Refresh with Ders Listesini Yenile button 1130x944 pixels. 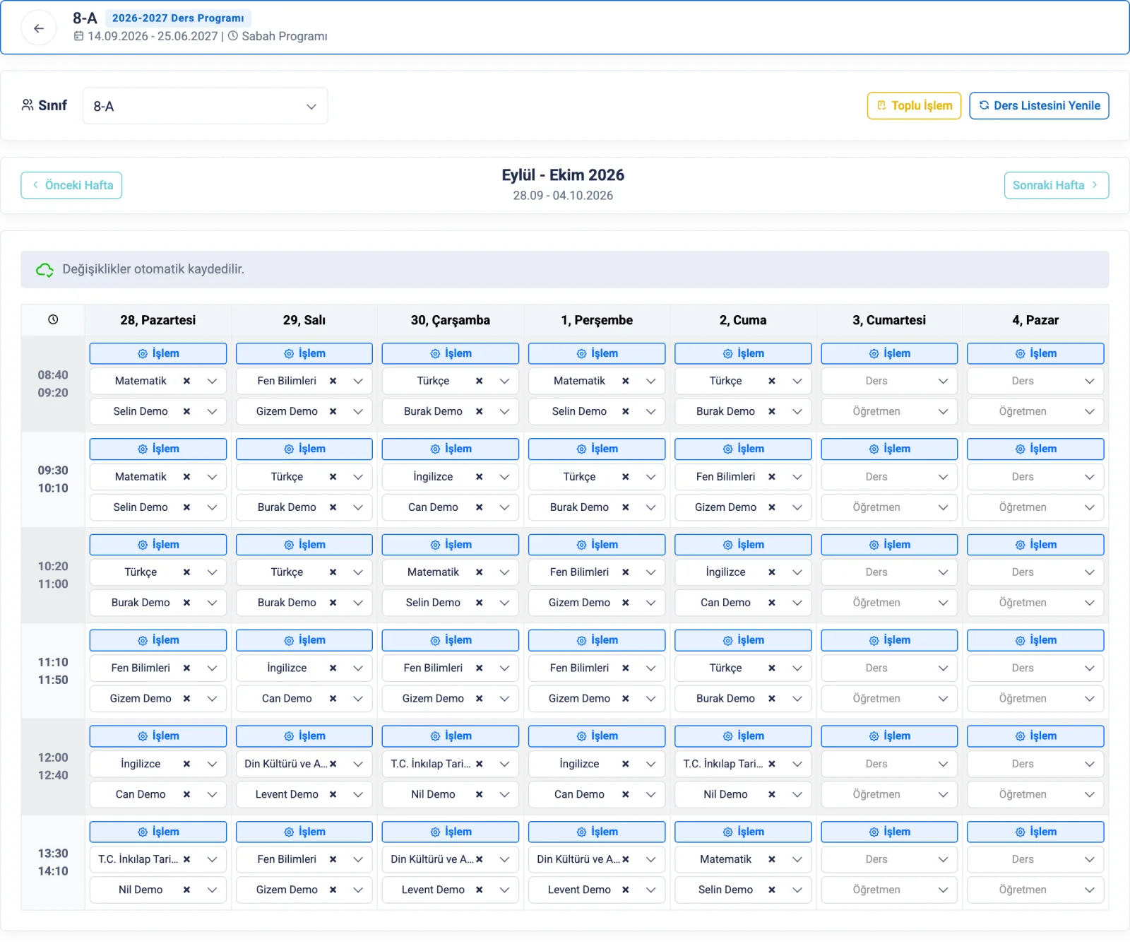(x=1039, y=106)
